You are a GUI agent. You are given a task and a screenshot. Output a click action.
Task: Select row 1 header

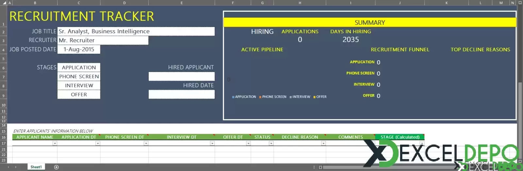pos(3,16)
